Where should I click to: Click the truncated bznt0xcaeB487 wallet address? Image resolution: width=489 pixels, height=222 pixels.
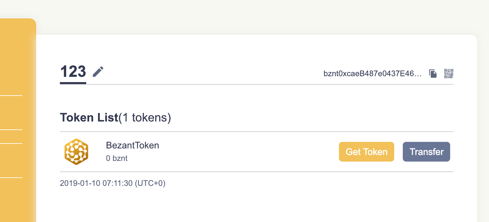pos(373,74)
